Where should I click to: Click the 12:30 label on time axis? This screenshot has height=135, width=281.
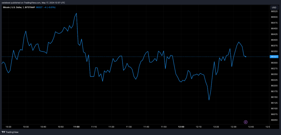tap(233, 127)
